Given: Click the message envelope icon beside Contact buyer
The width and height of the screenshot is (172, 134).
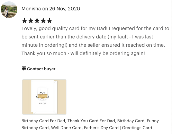Looking at the screenshot, I should [x=24, y=69].
